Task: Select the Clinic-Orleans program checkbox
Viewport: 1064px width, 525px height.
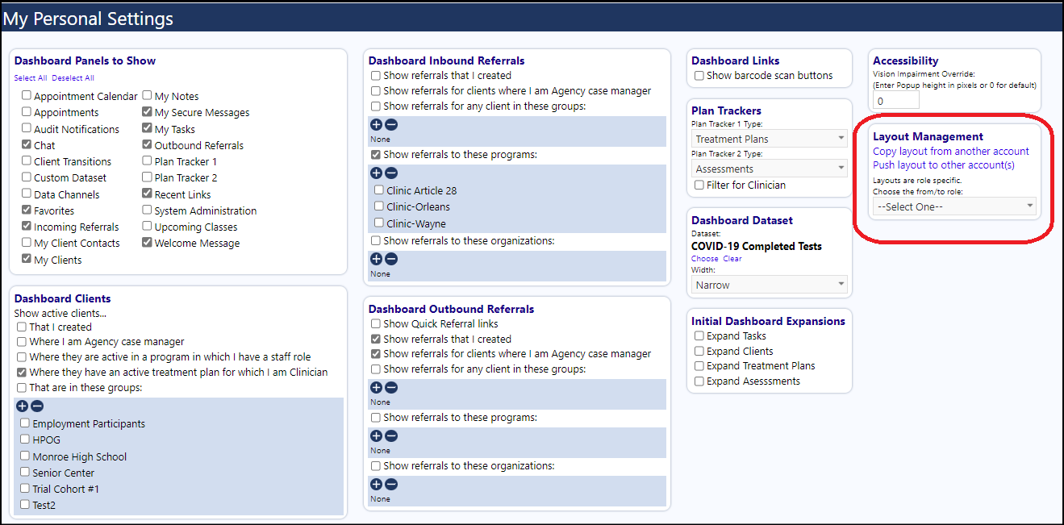Action: coord(379,207)
